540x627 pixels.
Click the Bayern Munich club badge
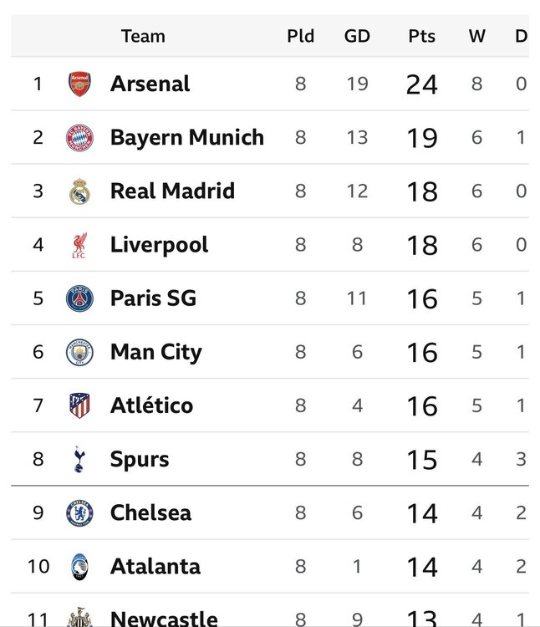point(79,138)
